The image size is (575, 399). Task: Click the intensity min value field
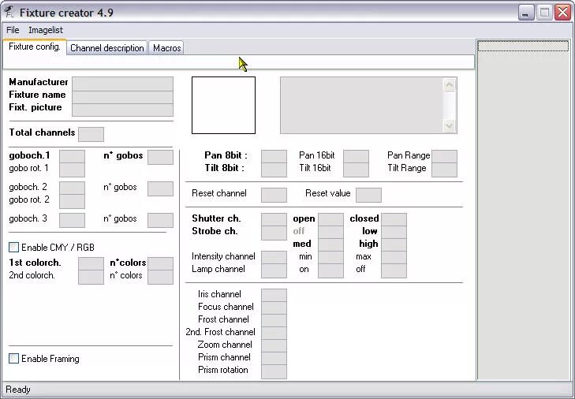330,258
